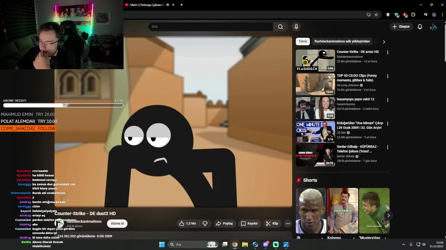The width and height of the screenshot is (446, 250).
Task: Click the Kaydet save button
Action: pyautogui.click(x=249, y=224)
